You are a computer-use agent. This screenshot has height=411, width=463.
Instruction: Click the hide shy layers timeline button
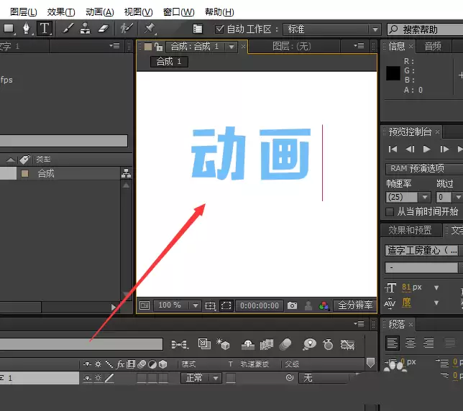point(248,344)
